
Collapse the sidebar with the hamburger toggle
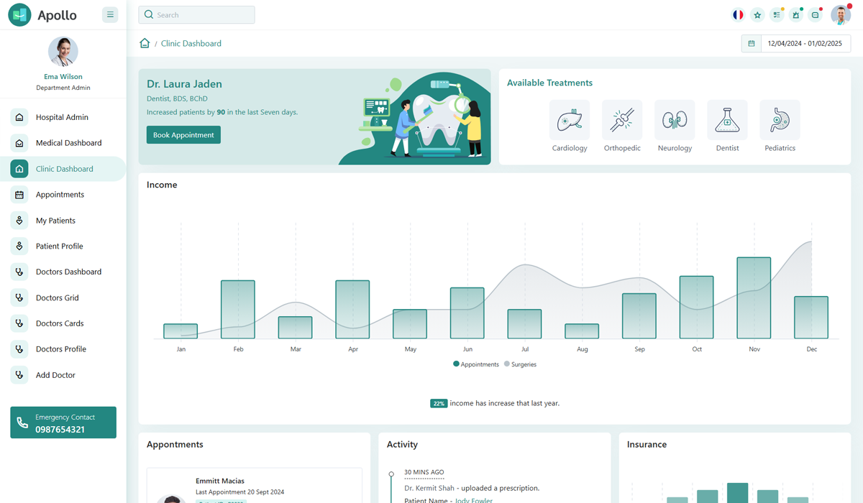pyautogui.click(x=110, y=14)
